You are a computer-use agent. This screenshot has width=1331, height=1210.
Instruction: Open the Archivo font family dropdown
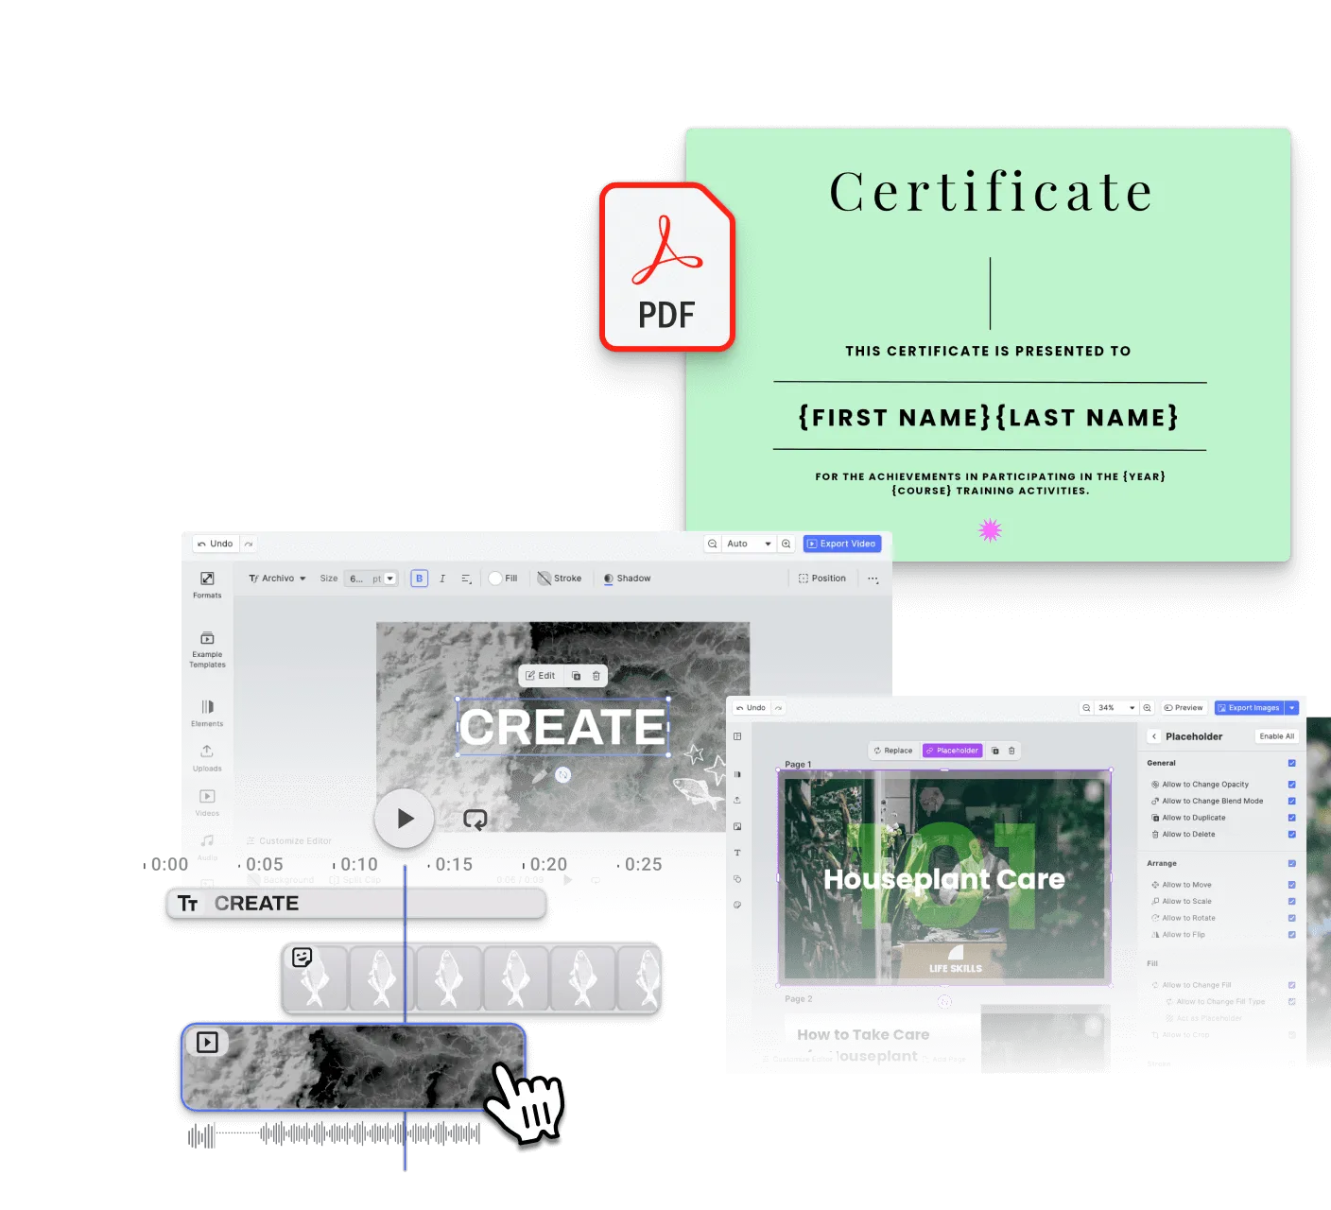coord(278,579)
